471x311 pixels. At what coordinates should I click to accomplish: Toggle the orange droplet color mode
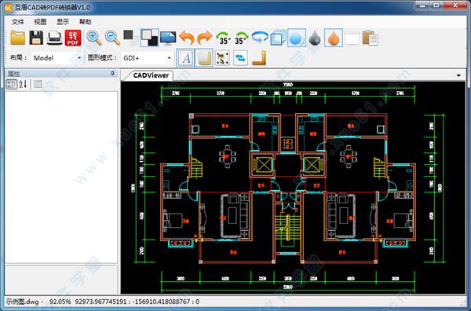[x=334, y=38]
